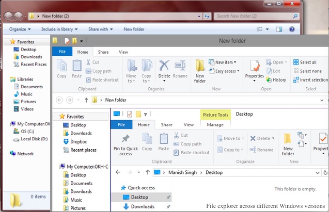Click Manish Singh in Windows 10 address path

pos(182,172)
